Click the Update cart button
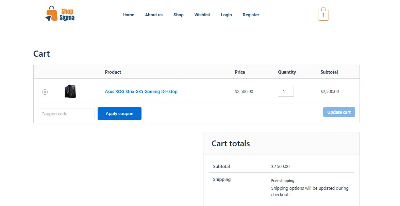Image resolution: width=400 pixels, height=206 pixels. pyautogui.click(x=339, y=112)
